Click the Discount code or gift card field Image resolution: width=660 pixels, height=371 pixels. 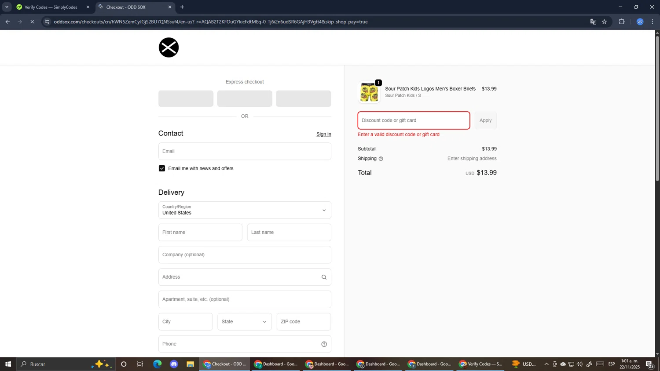point(414,120)
